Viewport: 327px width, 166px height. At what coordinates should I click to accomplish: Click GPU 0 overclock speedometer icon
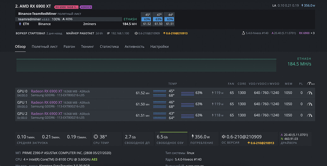click(310, 93)
